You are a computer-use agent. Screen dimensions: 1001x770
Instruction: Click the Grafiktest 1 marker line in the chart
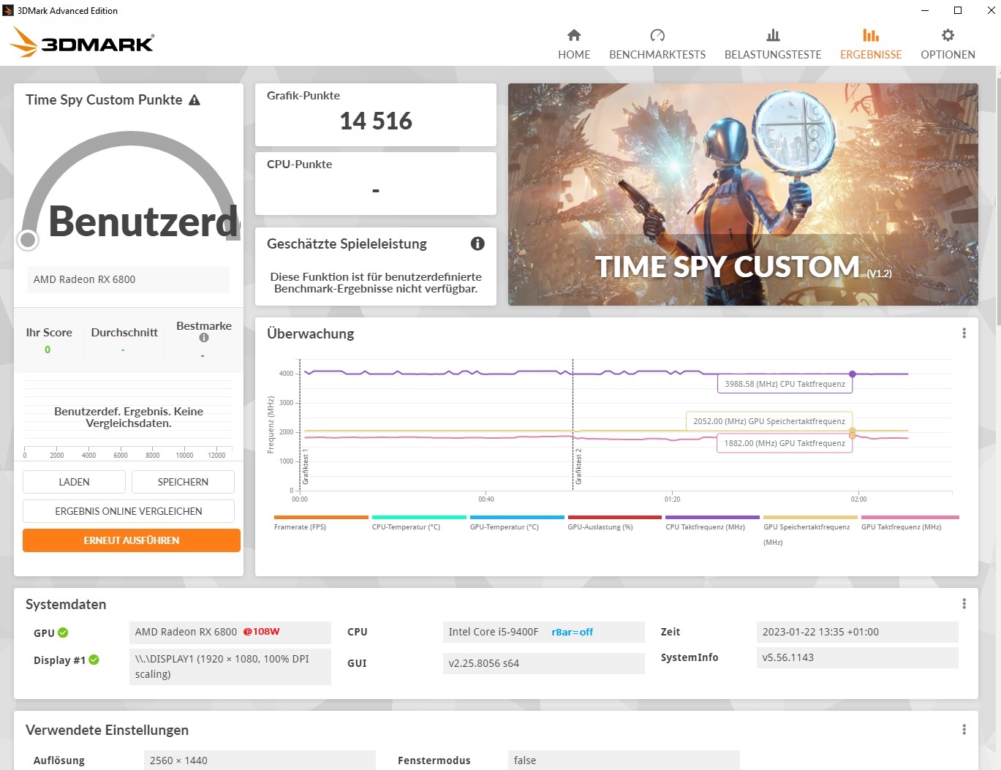(300, 424)
